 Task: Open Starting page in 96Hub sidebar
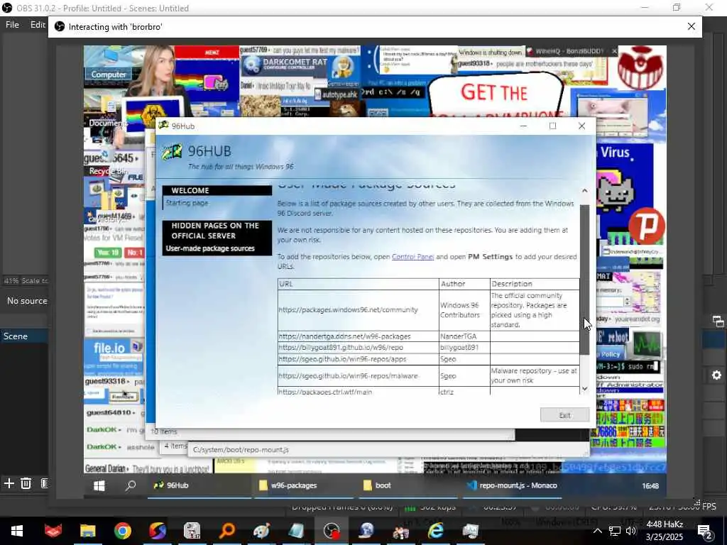[187, 202]
